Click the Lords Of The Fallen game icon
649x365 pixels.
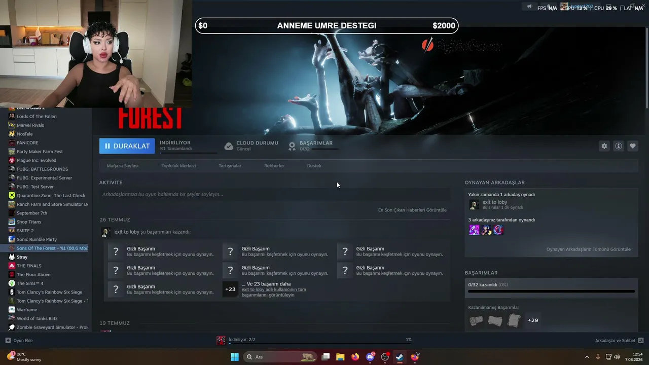point(12,117)
